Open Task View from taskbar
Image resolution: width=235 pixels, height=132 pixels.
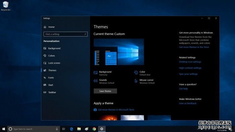(63, 129)
